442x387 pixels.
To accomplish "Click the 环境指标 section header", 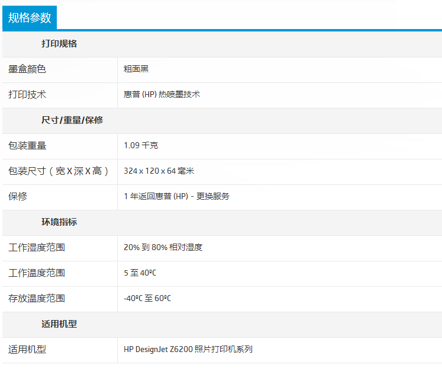I will 59,222.
